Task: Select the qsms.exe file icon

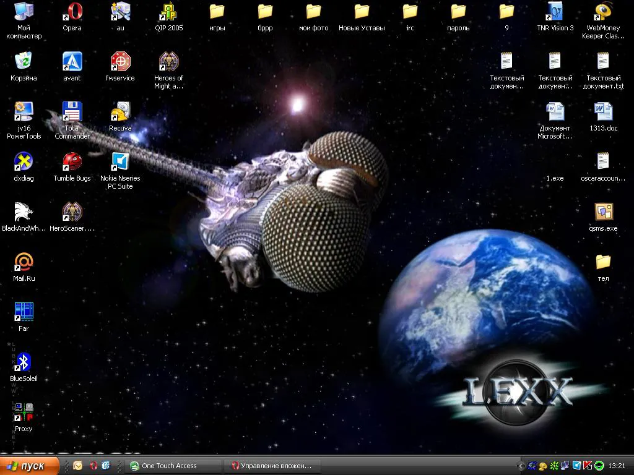Action: [x=603, y=217]
